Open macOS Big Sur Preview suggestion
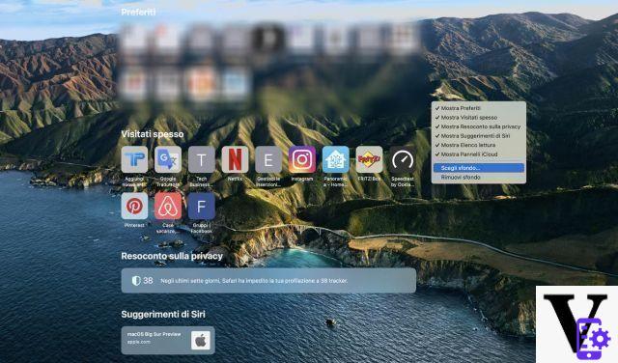Screen dimensions: 618x363 tap(168, 341)
